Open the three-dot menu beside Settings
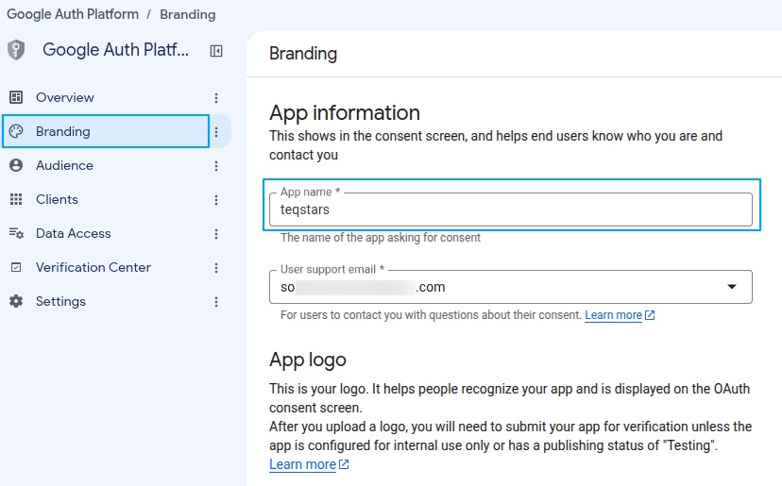Image resolution: width=782 pixels, height=486 pixels. coord(216,302)
